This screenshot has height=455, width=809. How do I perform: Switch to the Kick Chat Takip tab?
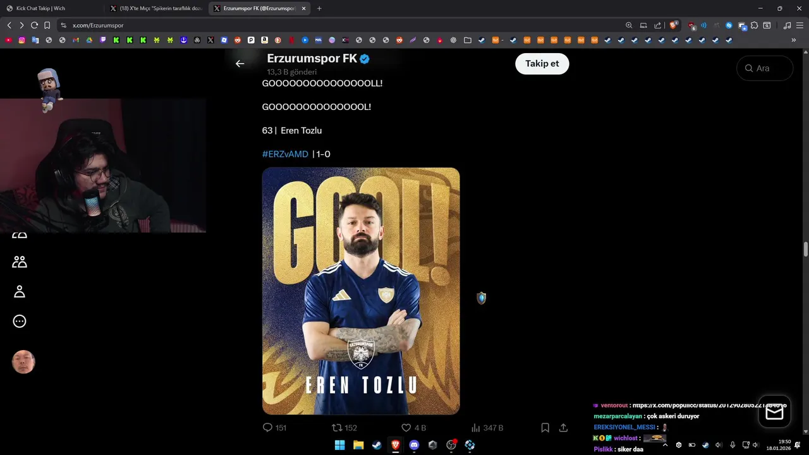(51, 8)
